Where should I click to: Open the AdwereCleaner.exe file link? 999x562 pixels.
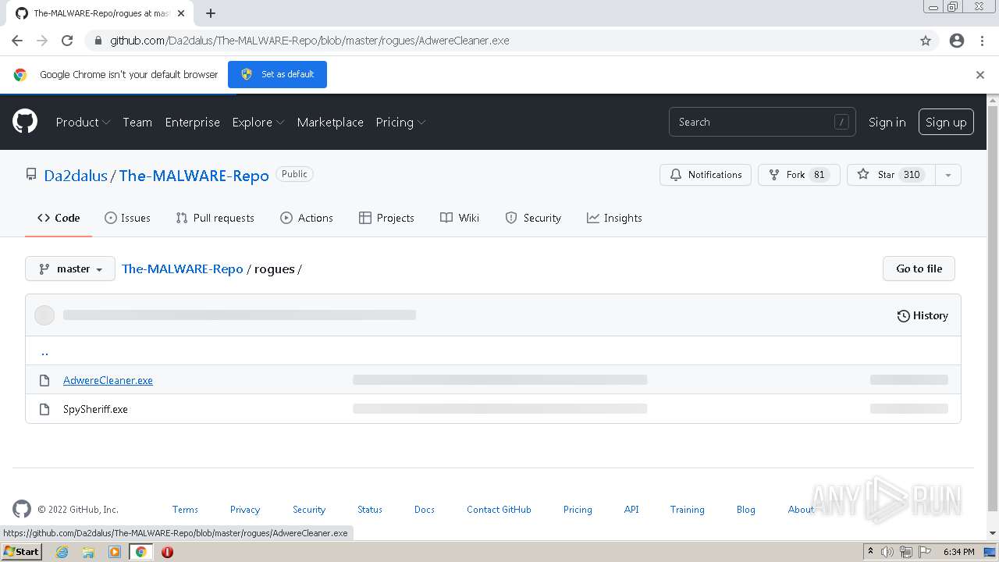click(108, 380)
